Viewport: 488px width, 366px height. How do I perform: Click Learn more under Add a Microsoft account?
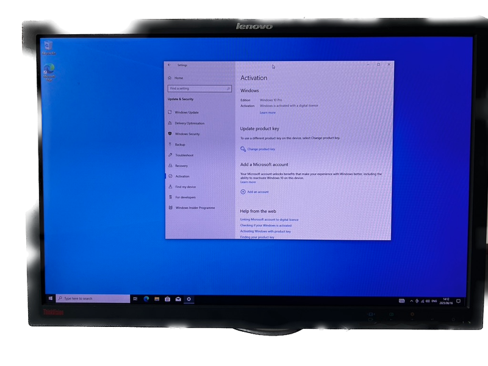[x=248, y=182]
